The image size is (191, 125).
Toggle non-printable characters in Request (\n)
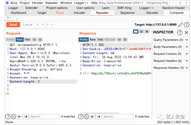pyautogui.click(x=34, y=39)
